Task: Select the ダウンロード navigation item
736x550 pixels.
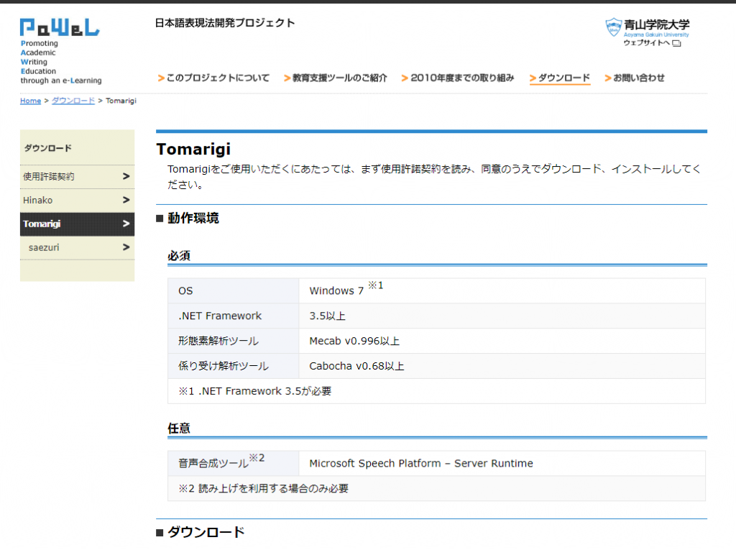Action: [x=560, y=78]
